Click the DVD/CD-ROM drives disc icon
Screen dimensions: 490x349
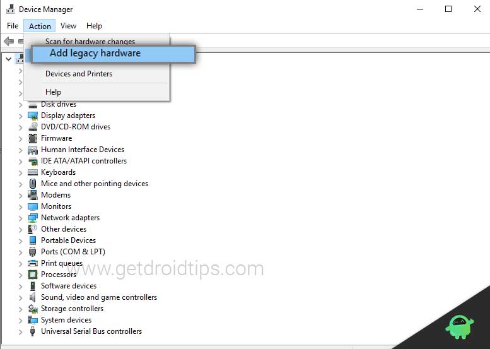[x=33, y=127]
